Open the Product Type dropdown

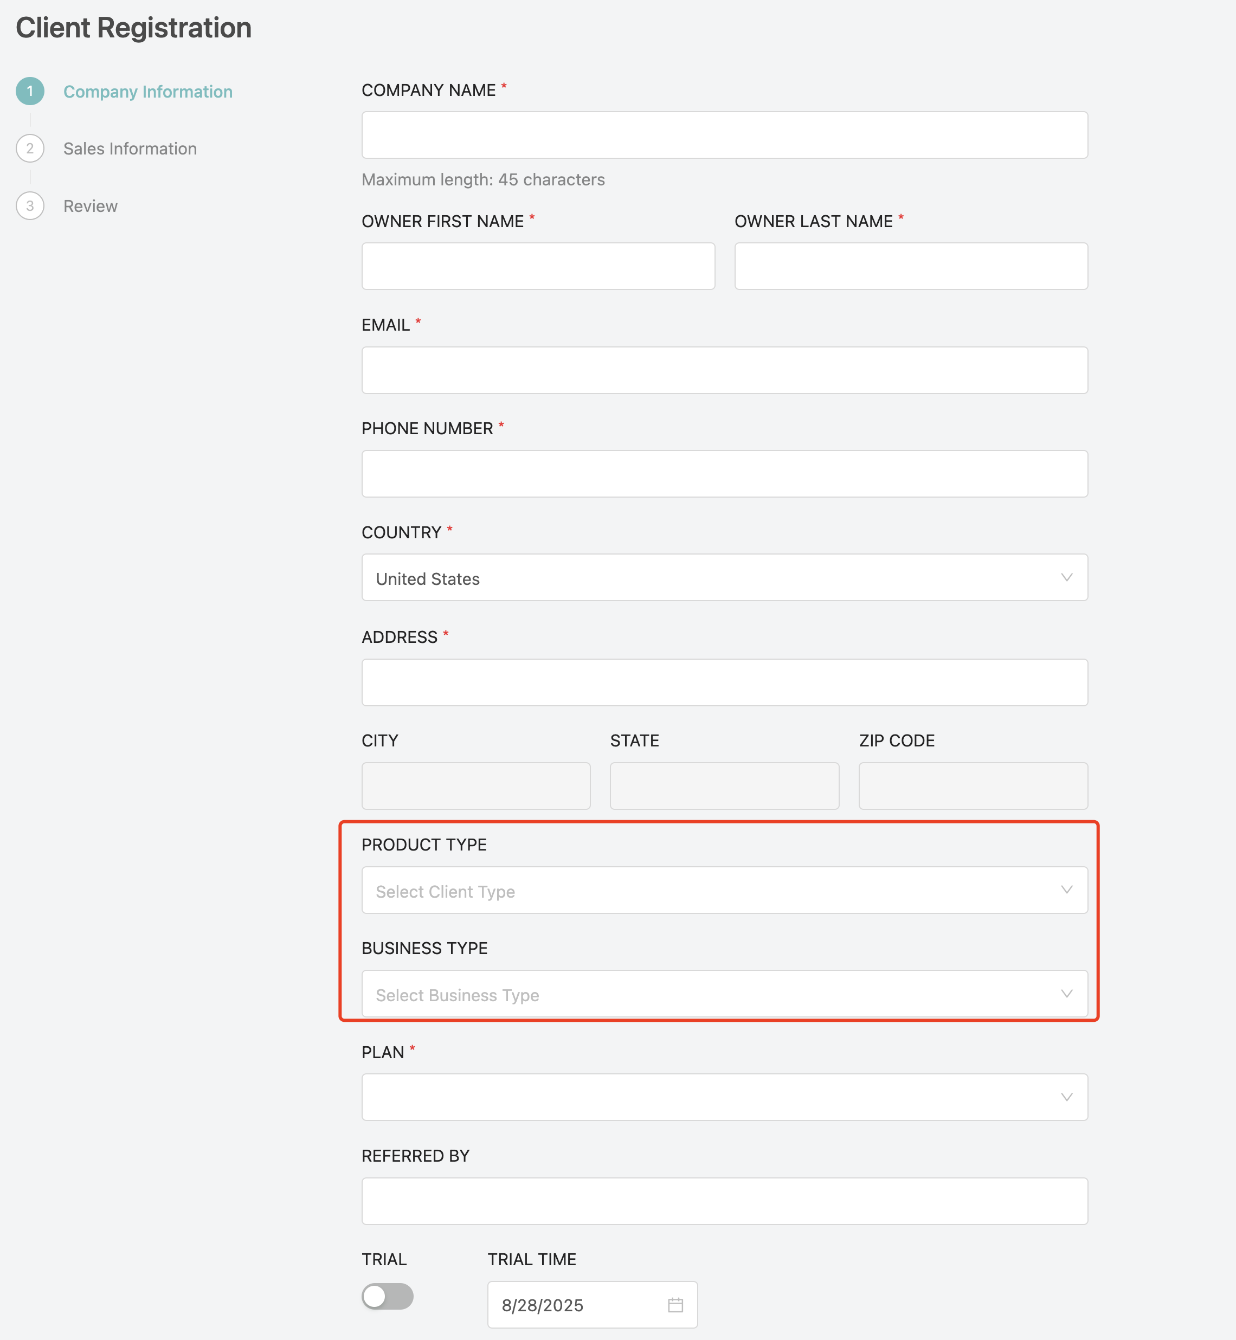coord(724,891)
